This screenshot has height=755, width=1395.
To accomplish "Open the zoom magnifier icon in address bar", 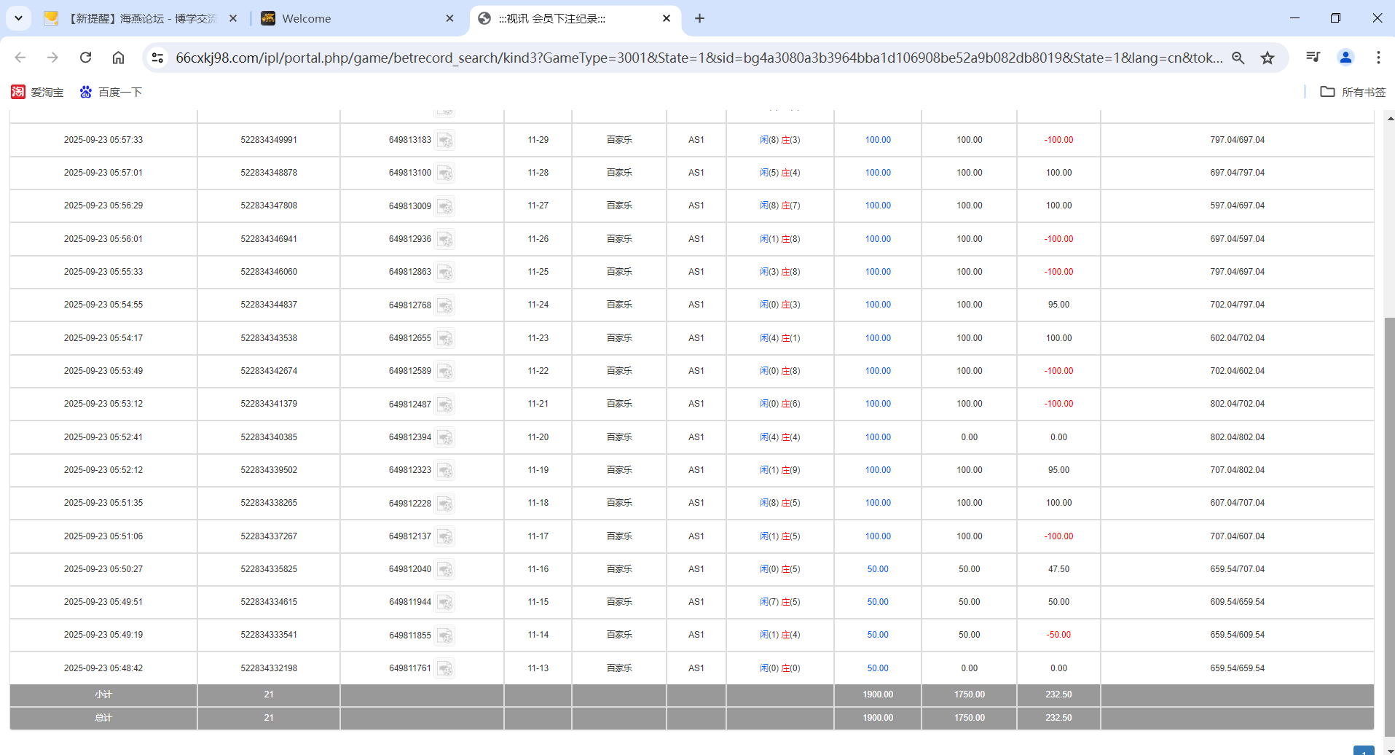I will click(1238, 58).
